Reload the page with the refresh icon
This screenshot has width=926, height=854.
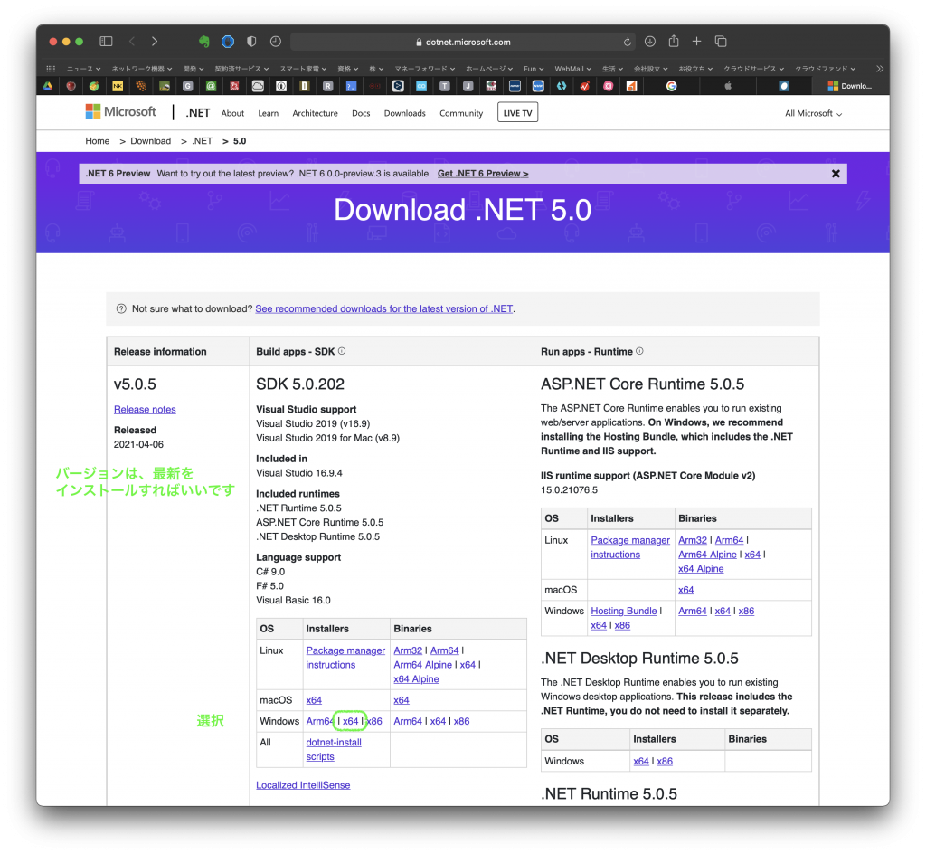pos(628,42)
